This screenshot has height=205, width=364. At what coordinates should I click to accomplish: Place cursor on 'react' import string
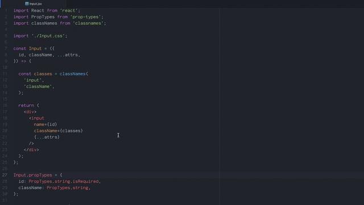69,11
